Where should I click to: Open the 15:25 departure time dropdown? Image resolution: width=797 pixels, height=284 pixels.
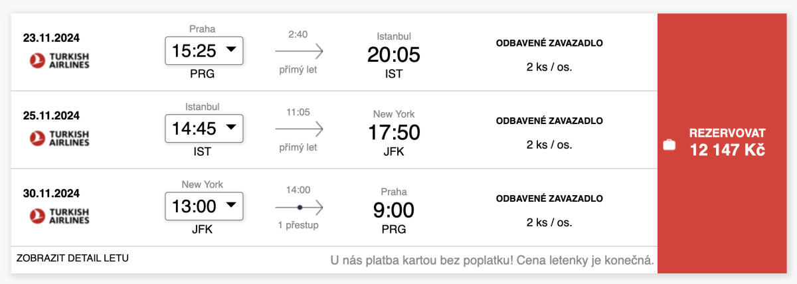tap(204, 50)
